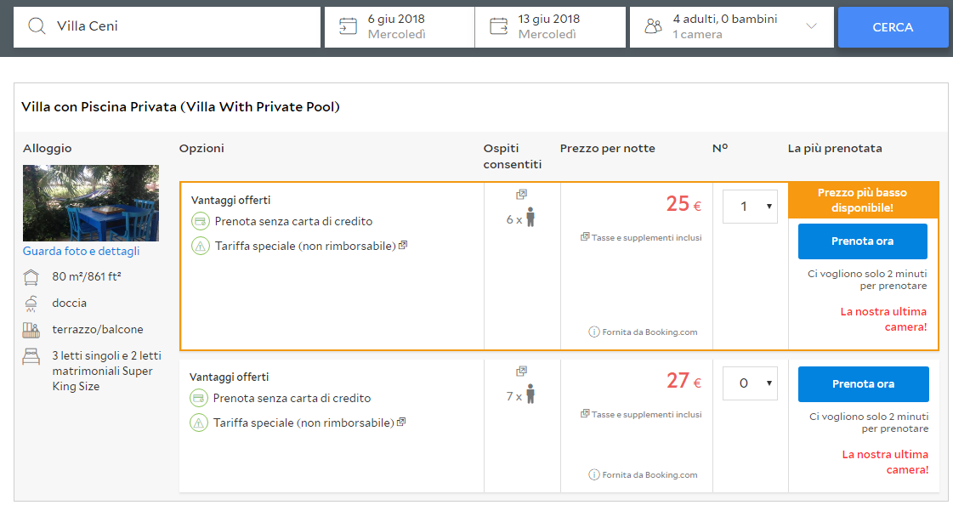Open room quantity dropdown showing 1
The image size is (953, 505).
(750, 207)
